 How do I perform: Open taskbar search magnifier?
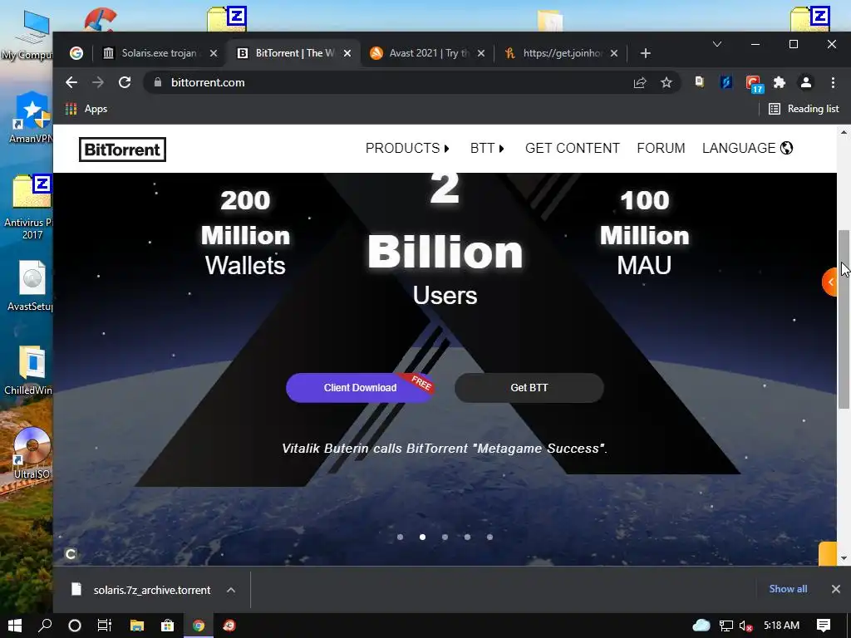click(45, 626)
